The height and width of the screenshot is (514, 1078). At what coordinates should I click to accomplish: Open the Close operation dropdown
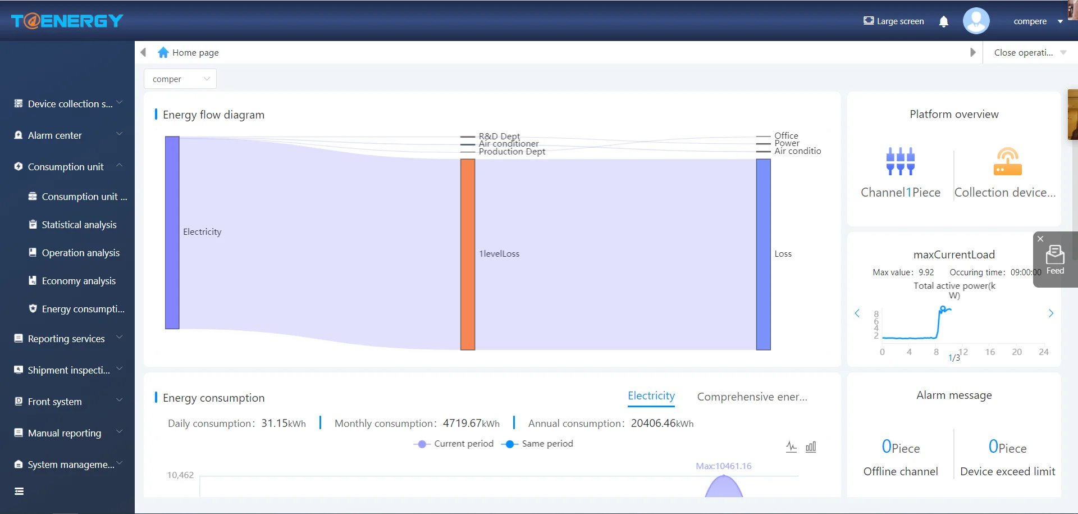point(1030,52)
